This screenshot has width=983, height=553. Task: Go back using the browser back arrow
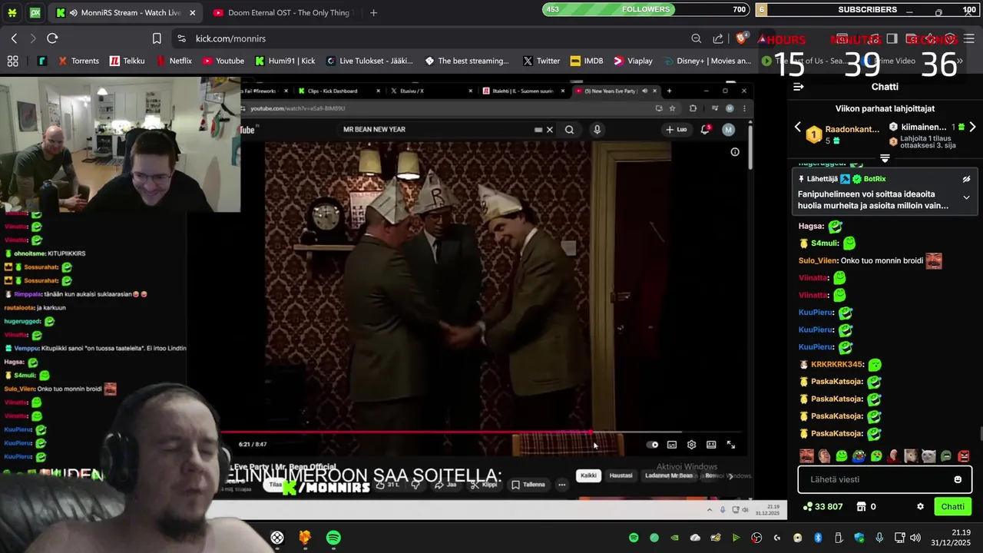pos(14,38)
